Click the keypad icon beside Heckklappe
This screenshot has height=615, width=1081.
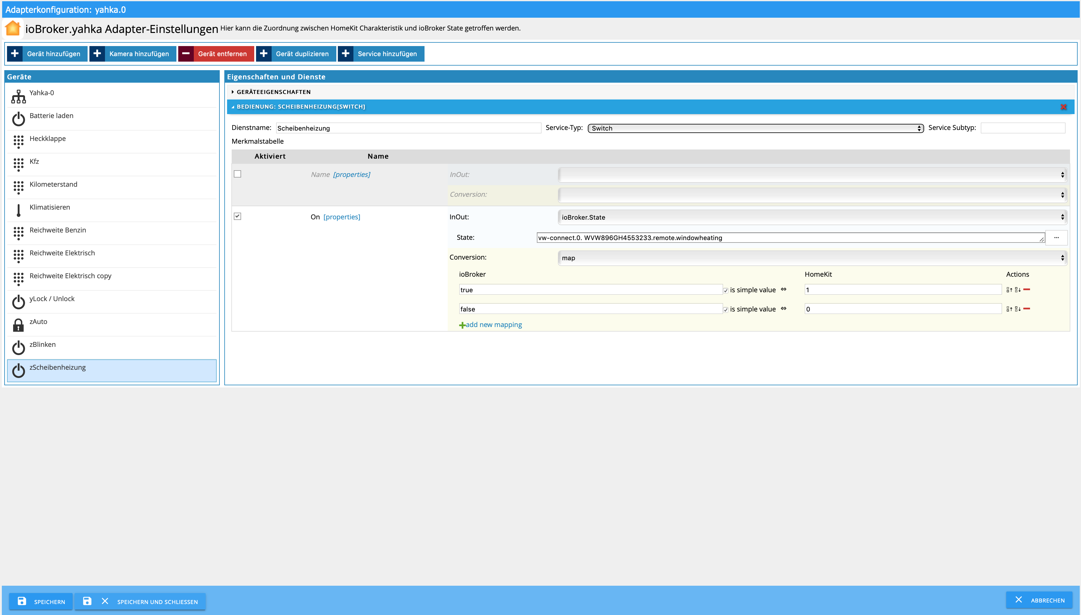[x=18, y=142]
